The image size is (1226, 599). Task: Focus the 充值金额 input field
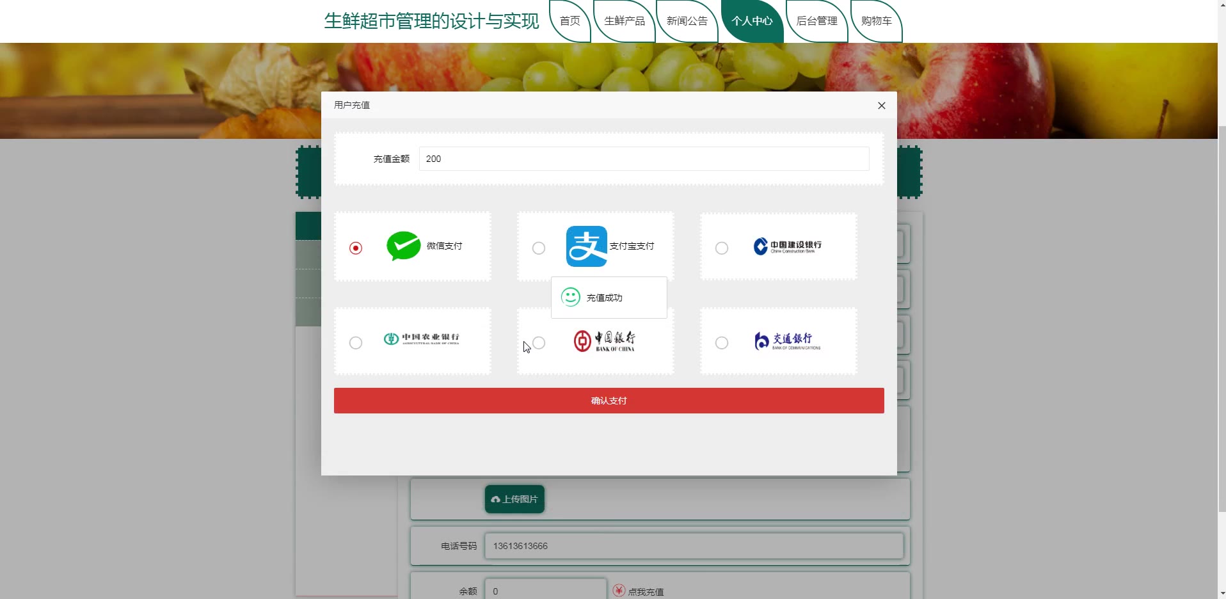[x=644, y=159]
